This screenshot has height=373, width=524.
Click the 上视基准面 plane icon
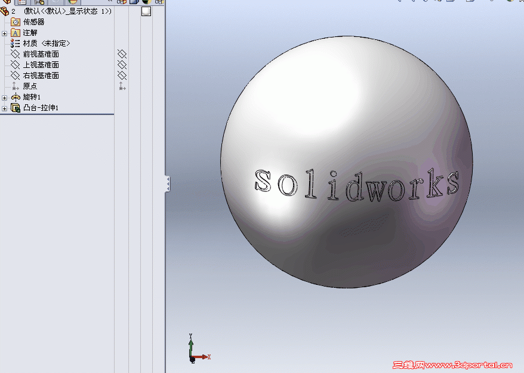point(16,65)
